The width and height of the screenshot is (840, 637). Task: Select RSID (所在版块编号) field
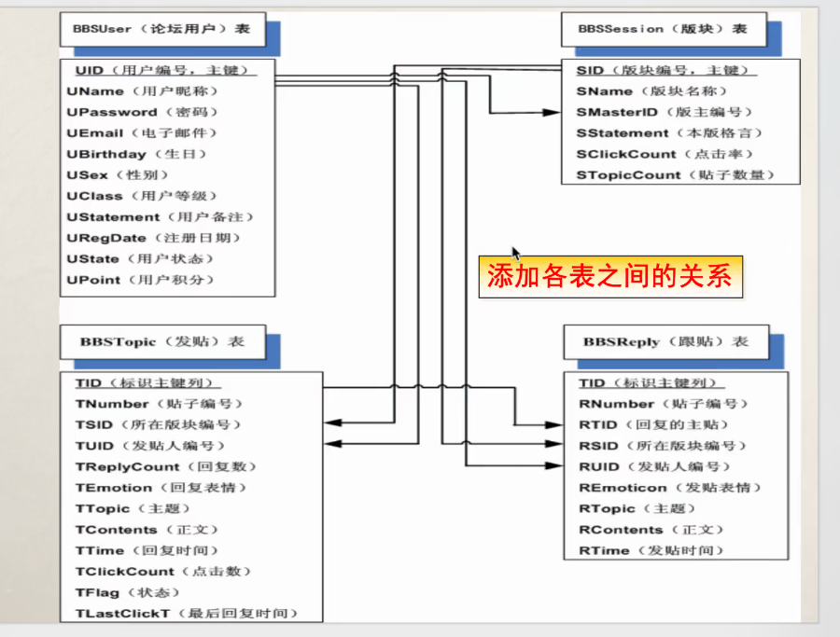click(x=664, y=446)
